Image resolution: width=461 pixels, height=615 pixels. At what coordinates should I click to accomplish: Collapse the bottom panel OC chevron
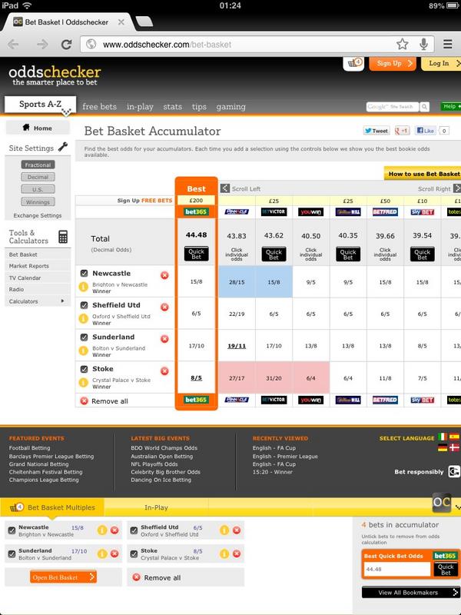pos(458,507)
